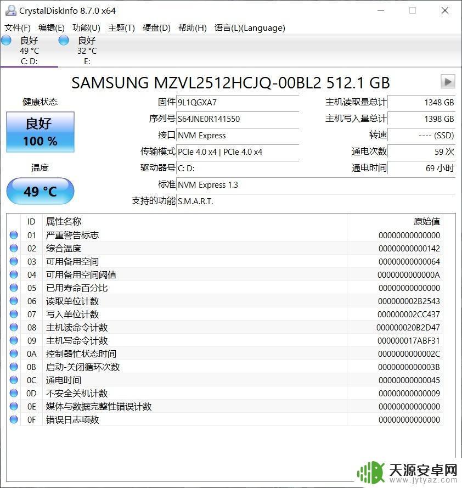Select the attribute name 已用寿命百分比
462x488 pixels.
point(77,288)
